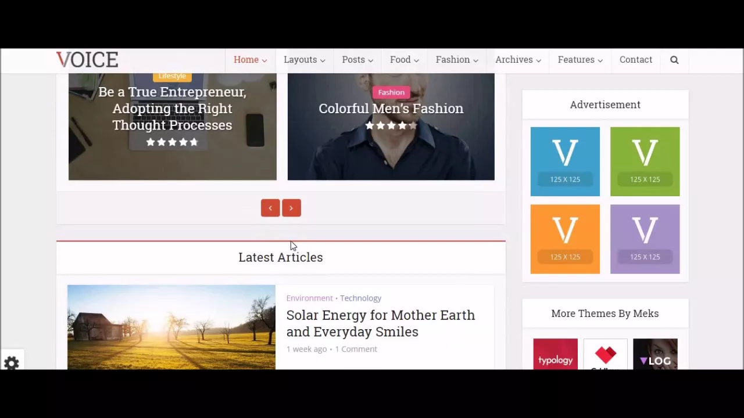The image size is (744, 418).
Task: Go to previous slide with left arrow button
Action: 270,208
